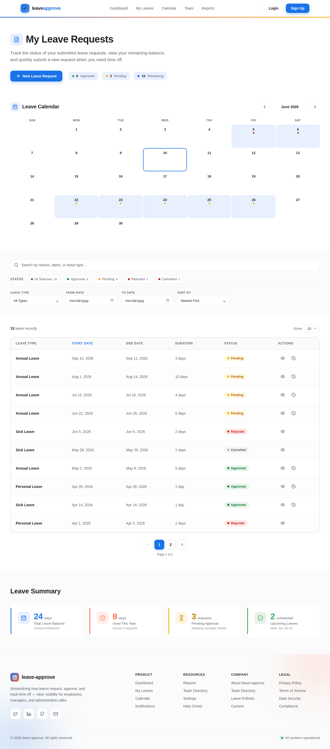This screenshot has height=749, width=330.
Task: Sort table by Status column
Action: pos(232,343)
